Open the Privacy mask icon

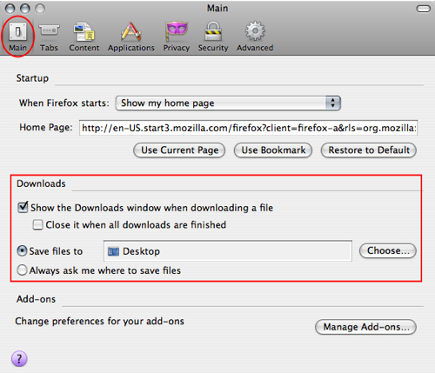[176, 31]
